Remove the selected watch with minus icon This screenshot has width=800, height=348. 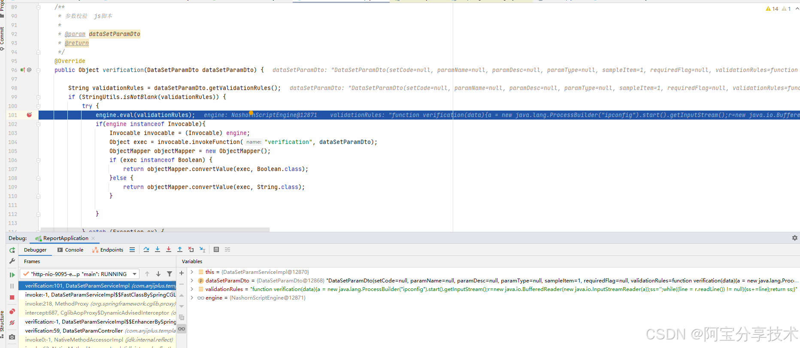pyautogui.click(x=182, y=284)
